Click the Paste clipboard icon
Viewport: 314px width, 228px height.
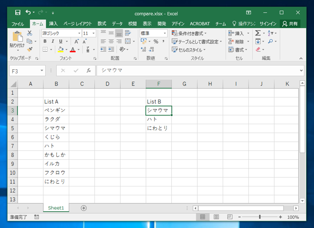pyautogui.click(x=18, y=36)
